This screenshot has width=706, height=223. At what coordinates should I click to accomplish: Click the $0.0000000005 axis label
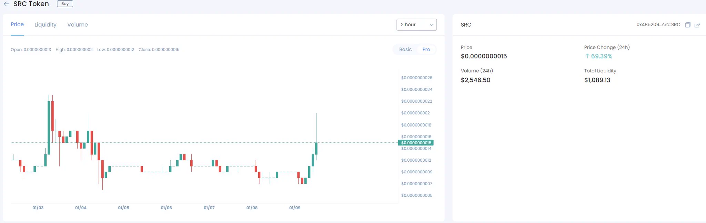(x=416, y=195)
